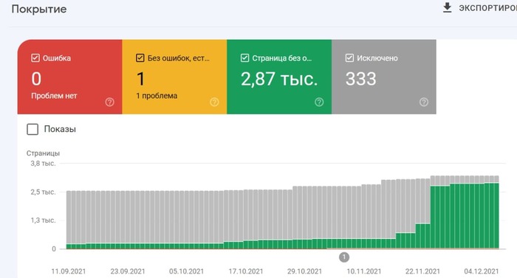This screenshot has height=278, width=517.
Task: Click the Покрытие page heading
Action: [x=39, y=9]
